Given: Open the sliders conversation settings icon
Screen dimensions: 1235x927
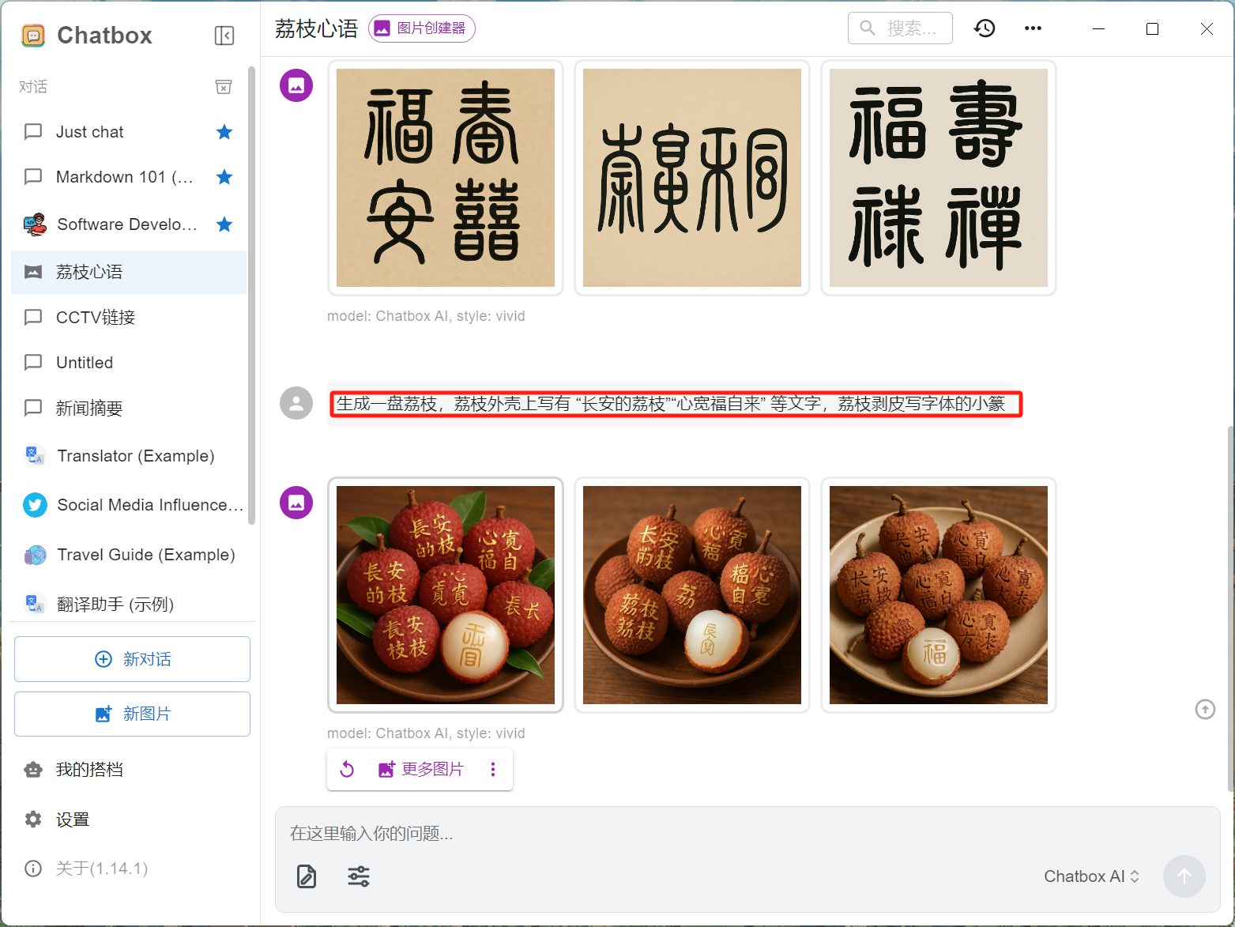Looking at the screenshot, I should coord(359,876).
